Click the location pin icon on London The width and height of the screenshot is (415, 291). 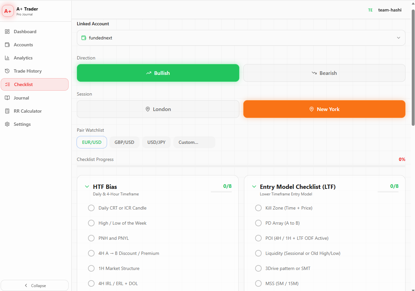148,109
